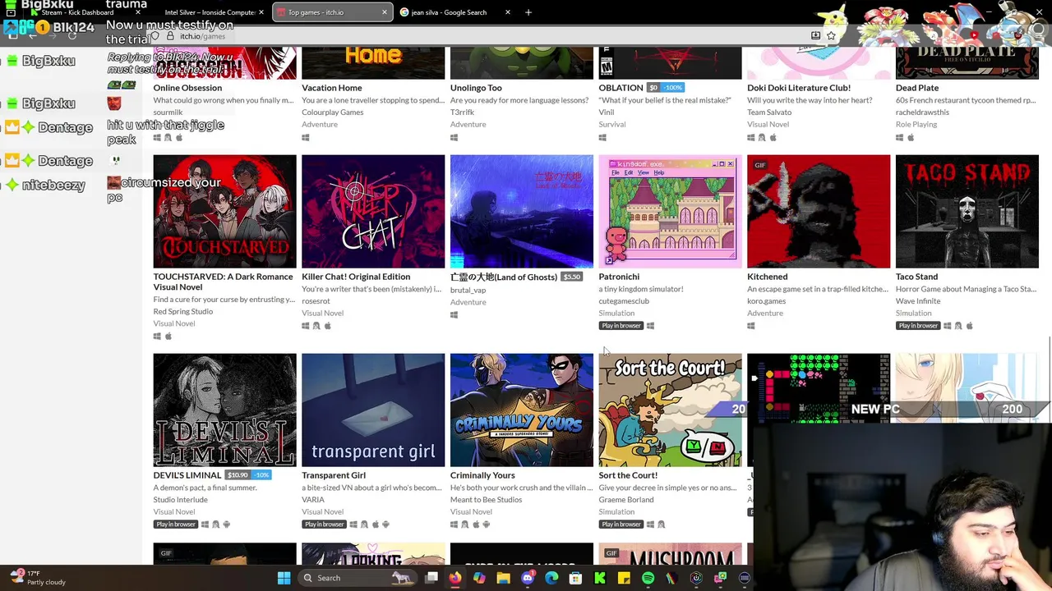Open Spotify from the taskbar
The image size is (1052, 591).
pos(648,578)
